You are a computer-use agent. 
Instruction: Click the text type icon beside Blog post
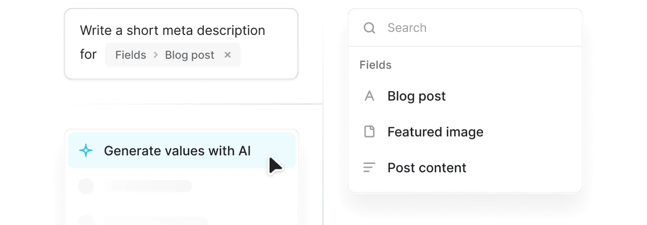pyautogui.click(x=369, y=96)
